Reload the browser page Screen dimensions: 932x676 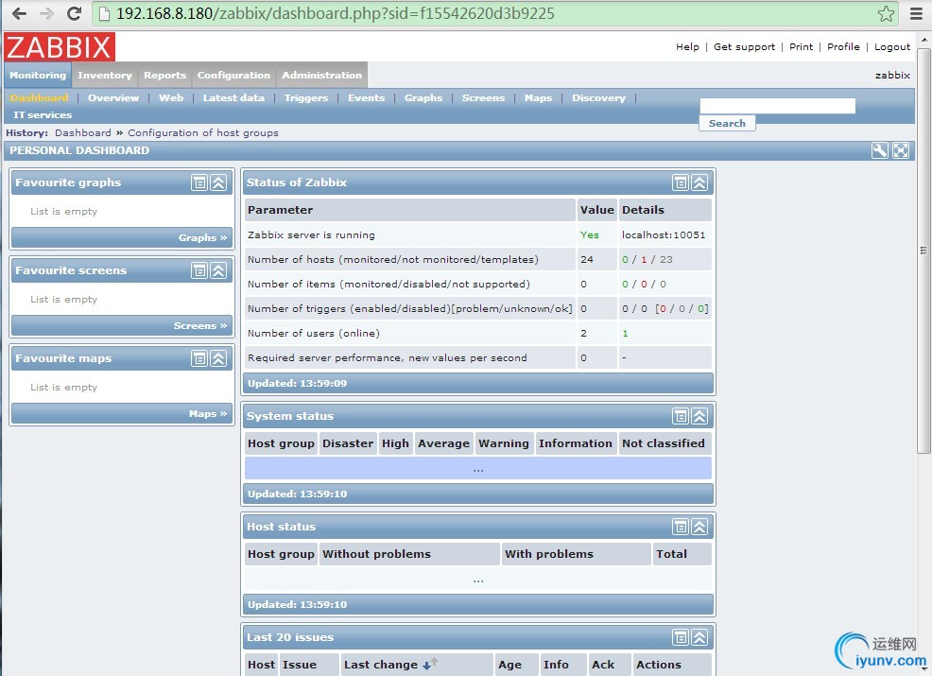coord(75,13)
